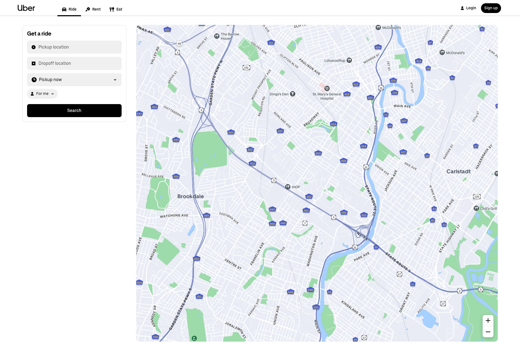Expand the Pickup now time dropdown
Screen dimensions: 520x347
pyautogui.click(x=74, y=80)
